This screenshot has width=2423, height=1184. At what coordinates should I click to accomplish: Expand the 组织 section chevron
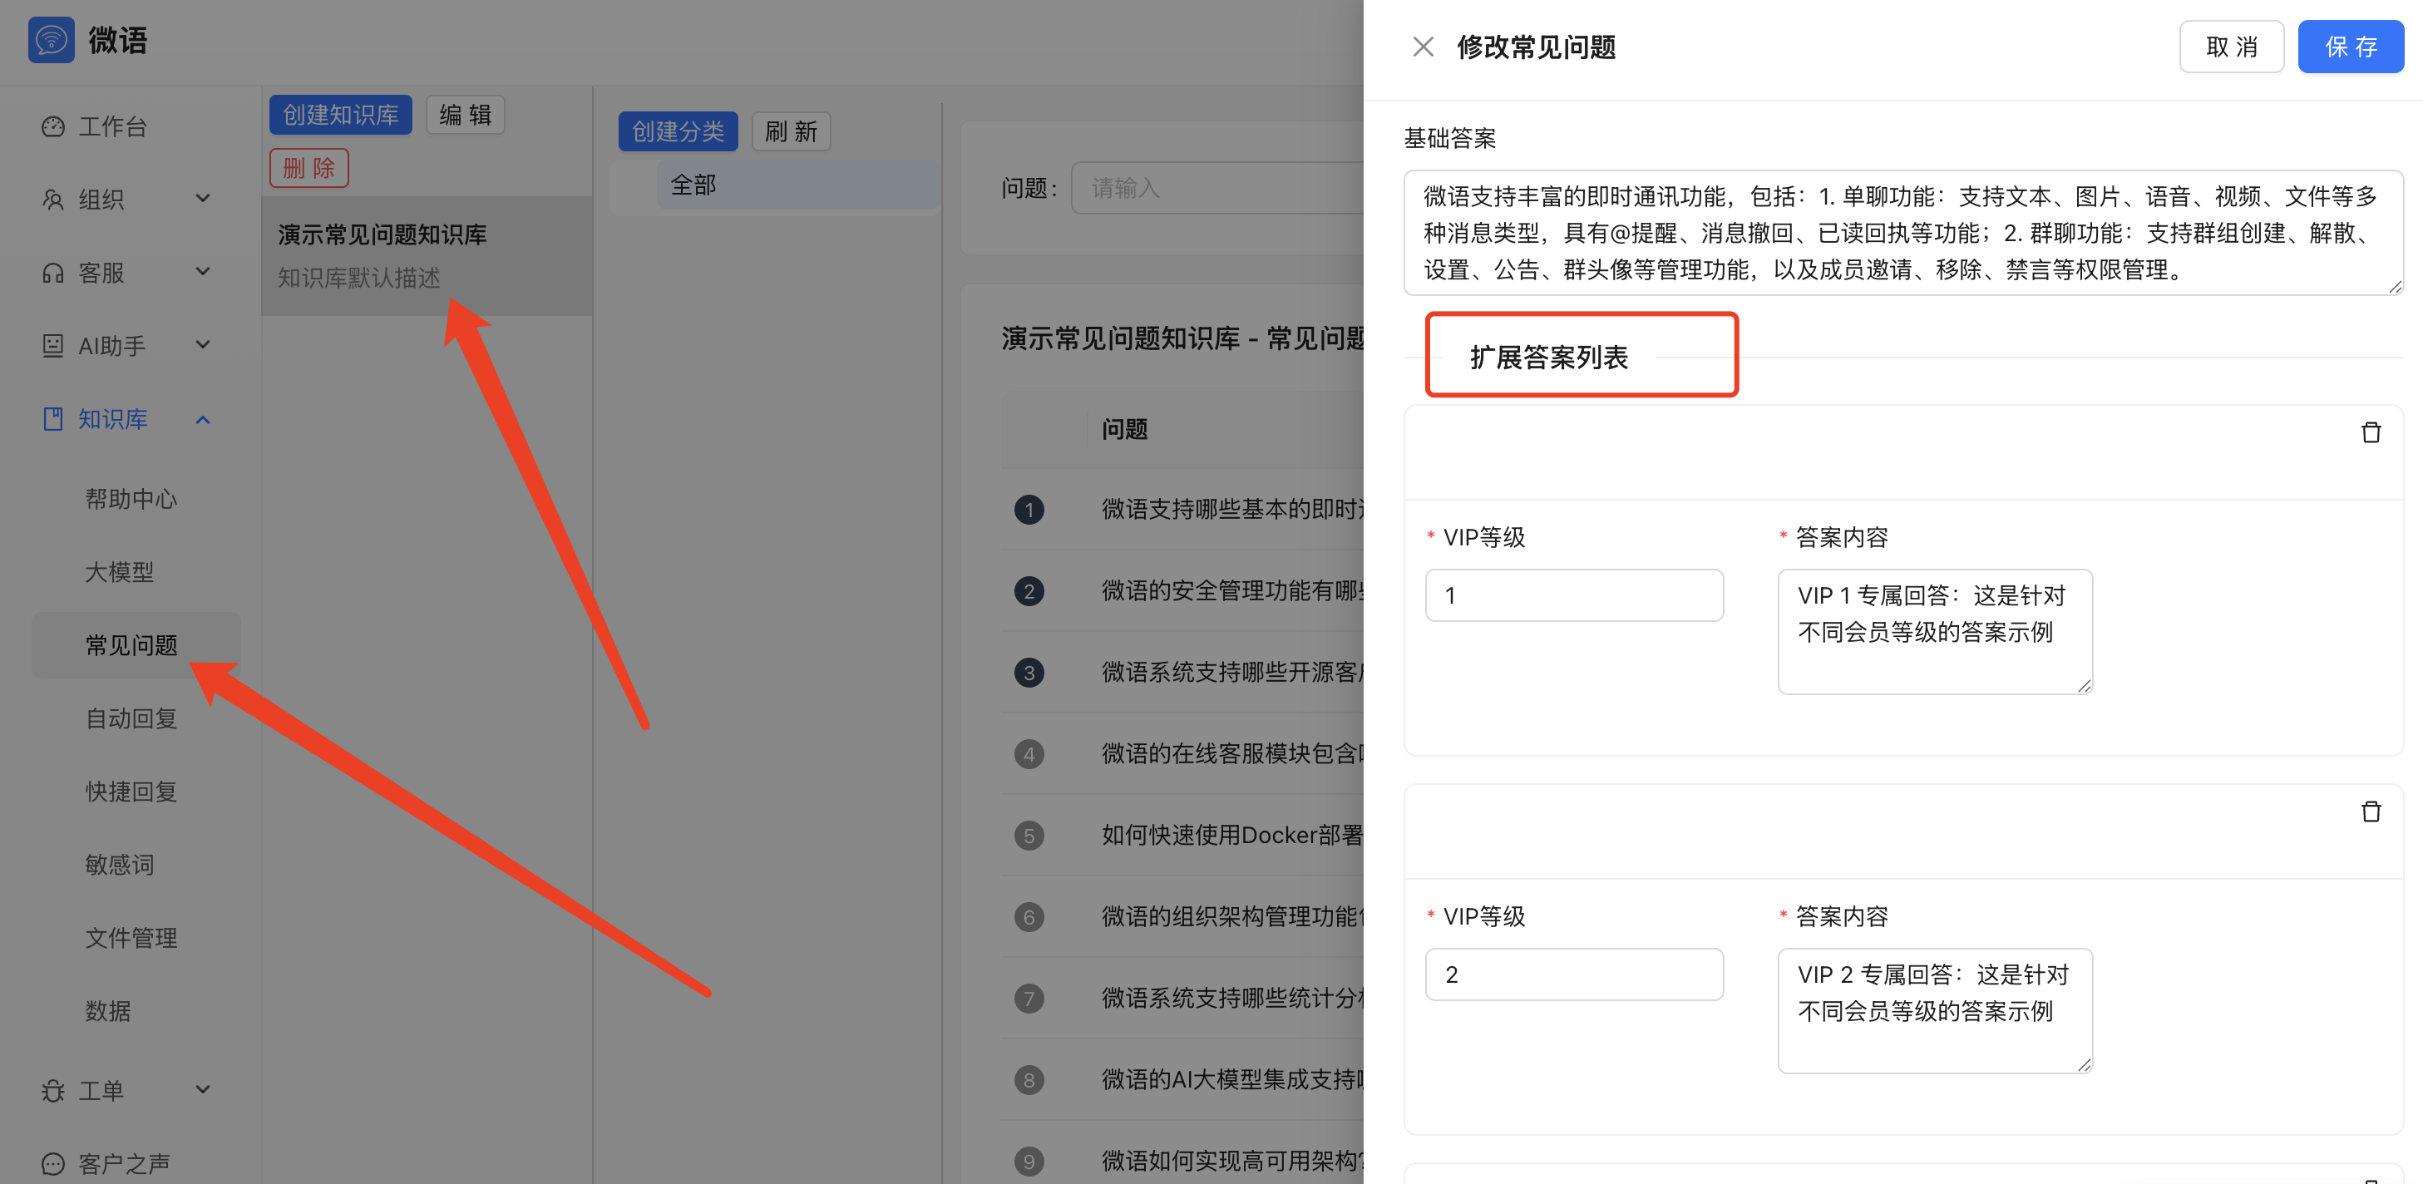pyautogui.click(x=203, y=199)
